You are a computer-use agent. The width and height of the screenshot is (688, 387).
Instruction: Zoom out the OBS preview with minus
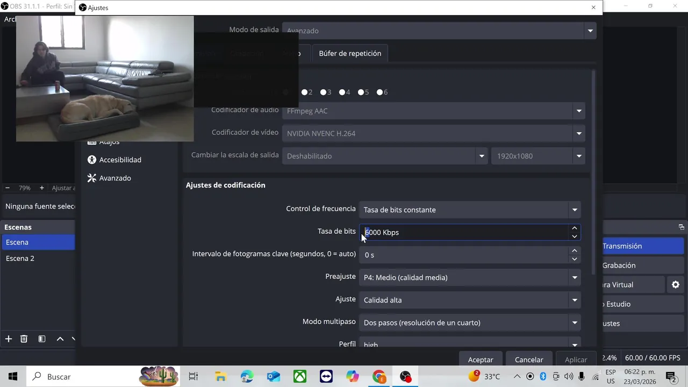8,188
